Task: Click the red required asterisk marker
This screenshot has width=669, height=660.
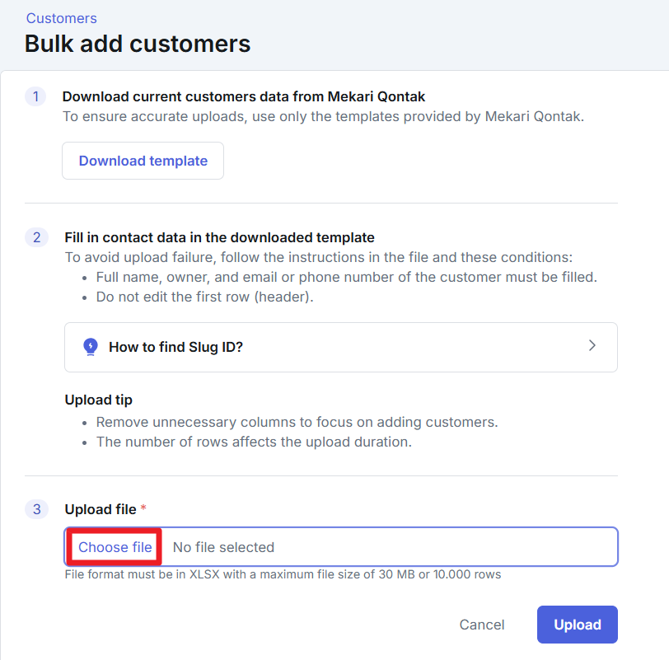Action: pyautogui.click(x=143, y=509)
